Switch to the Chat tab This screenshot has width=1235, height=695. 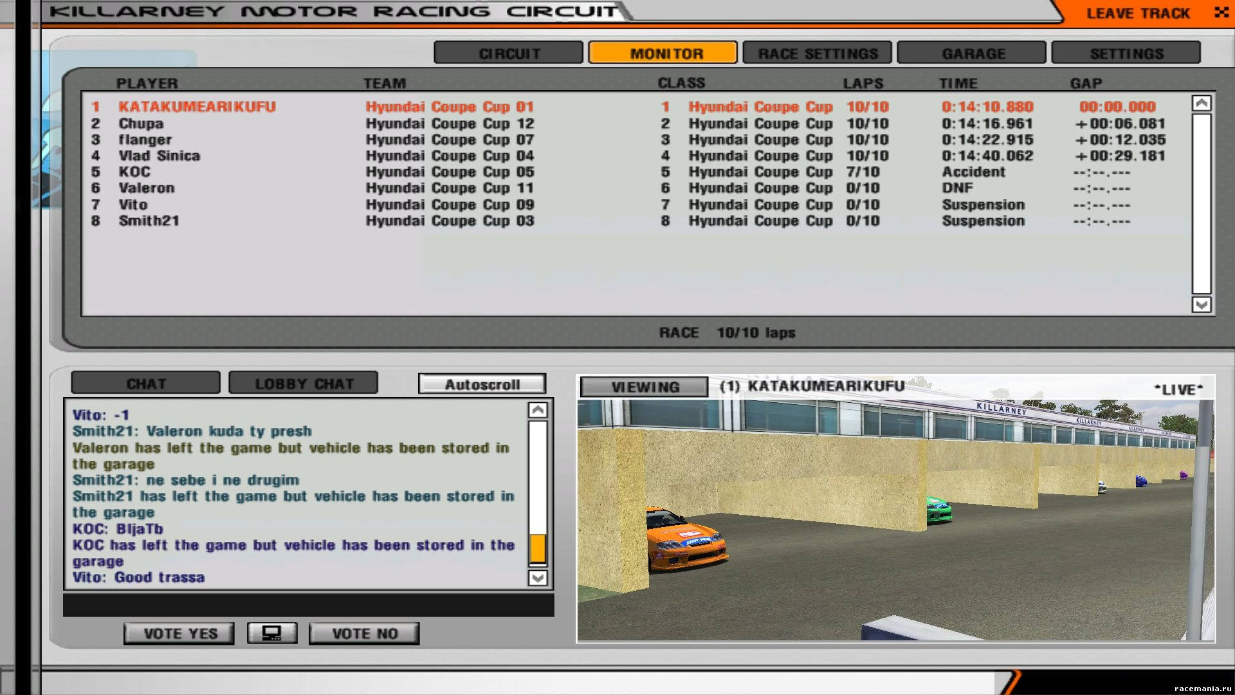click(x=146, y=383)
